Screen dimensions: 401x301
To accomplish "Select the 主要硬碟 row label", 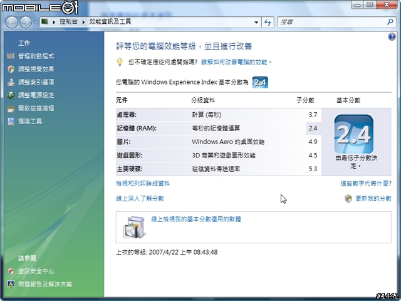I will pos(130,169).
